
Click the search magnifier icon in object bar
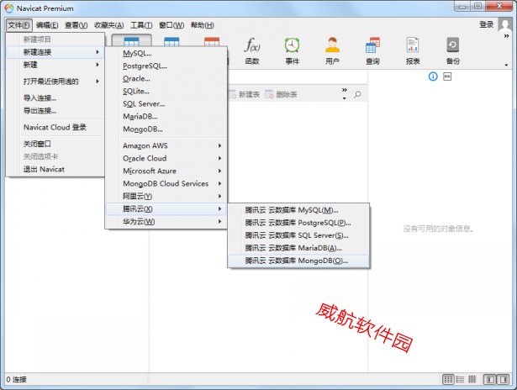point(357,95)
